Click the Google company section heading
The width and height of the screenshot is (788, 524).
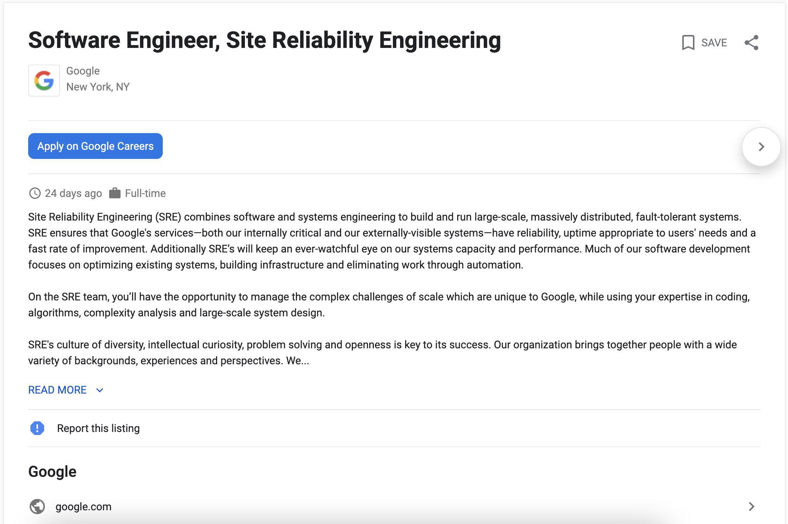click(52, 471)
